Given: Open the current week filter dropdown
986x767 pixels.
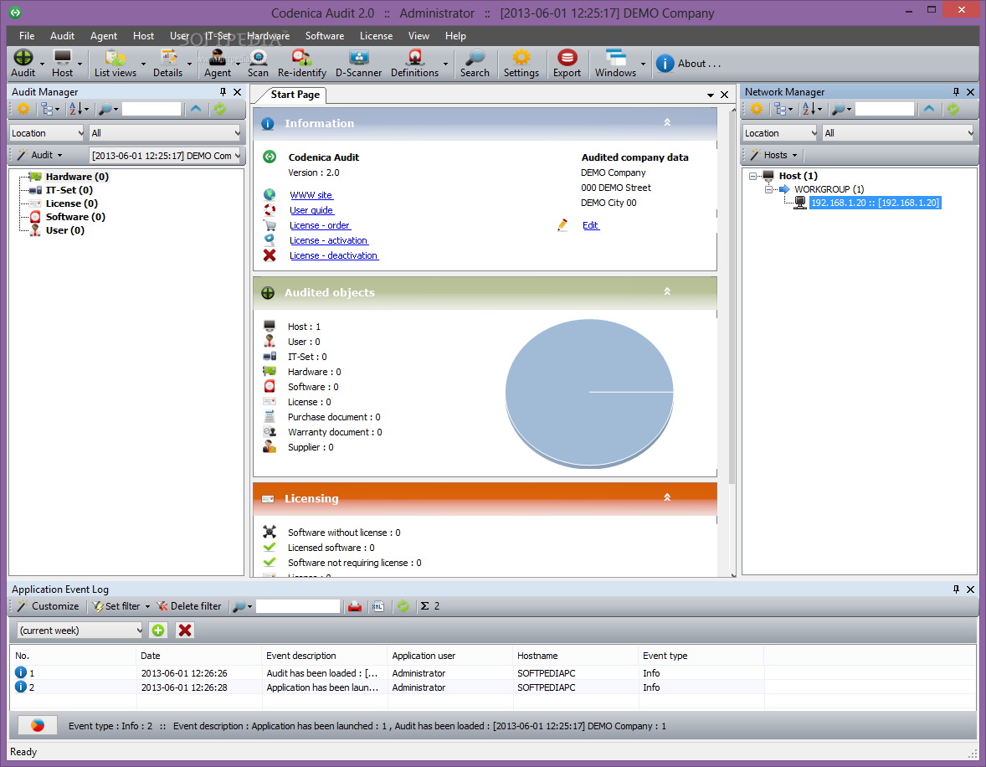Looking at the screenshot, I should coord(80,631).
